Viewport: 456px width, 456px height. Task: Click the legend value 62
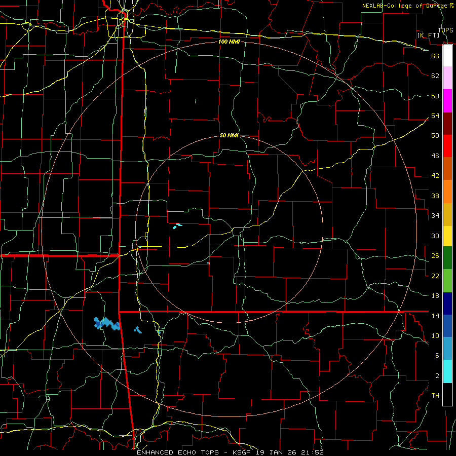point(435,76)
